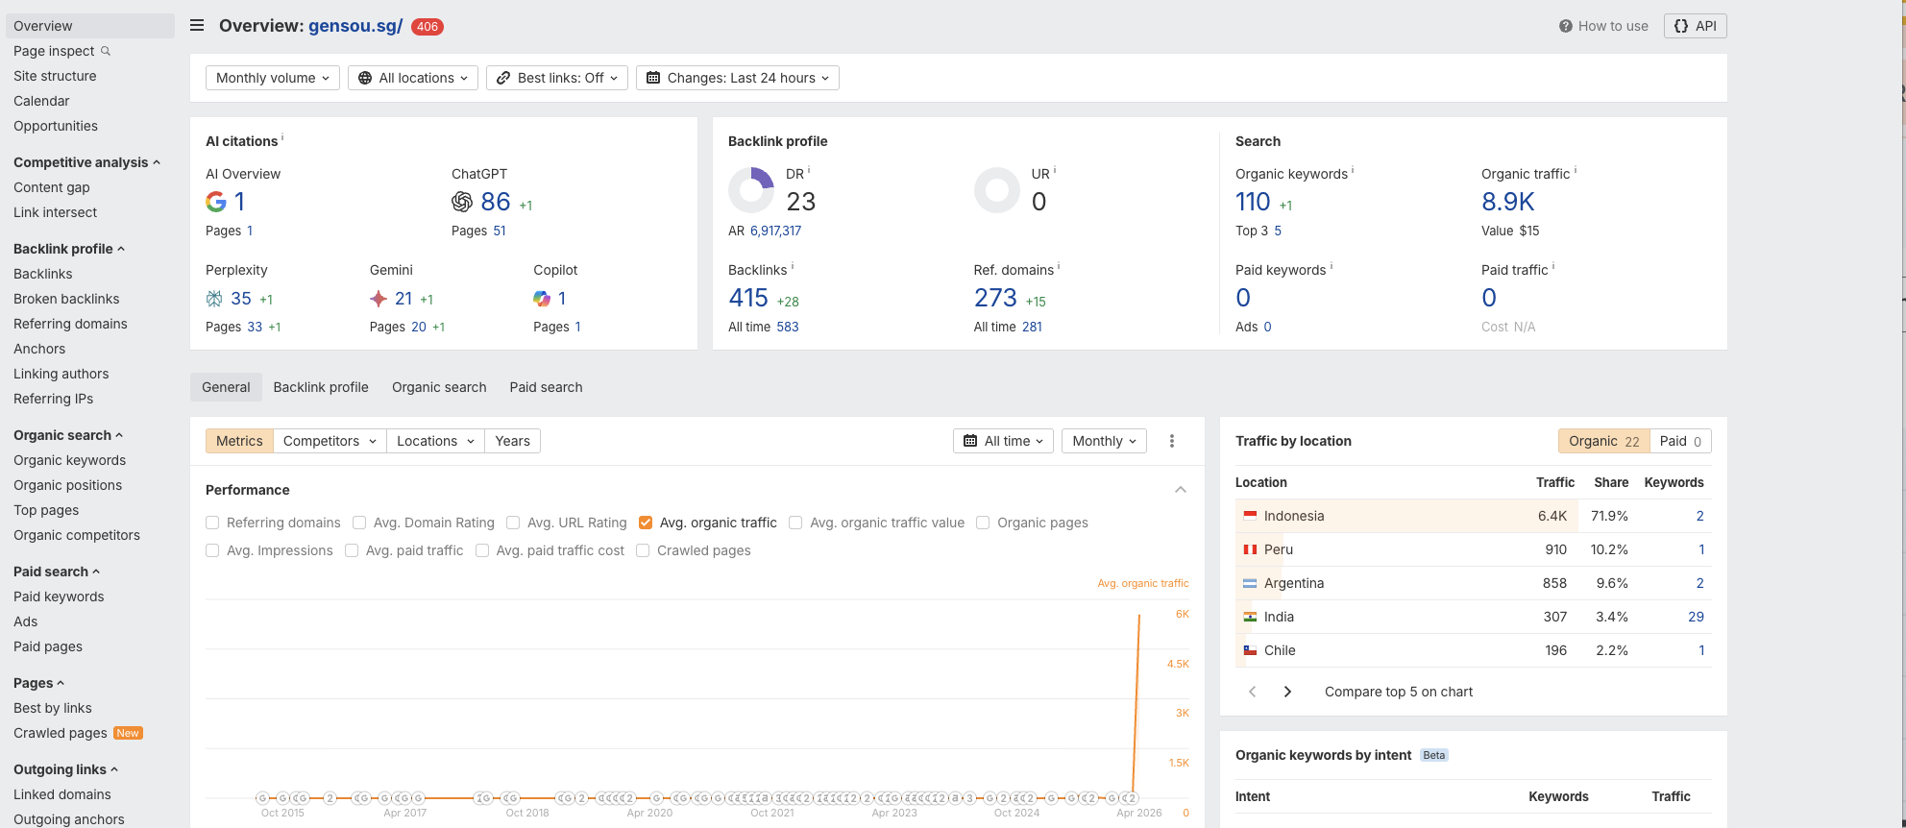This screenshot has height=828, width=1906.
Task: Enable the Avg. paid traffic checkbox
Action: [352, 550]
